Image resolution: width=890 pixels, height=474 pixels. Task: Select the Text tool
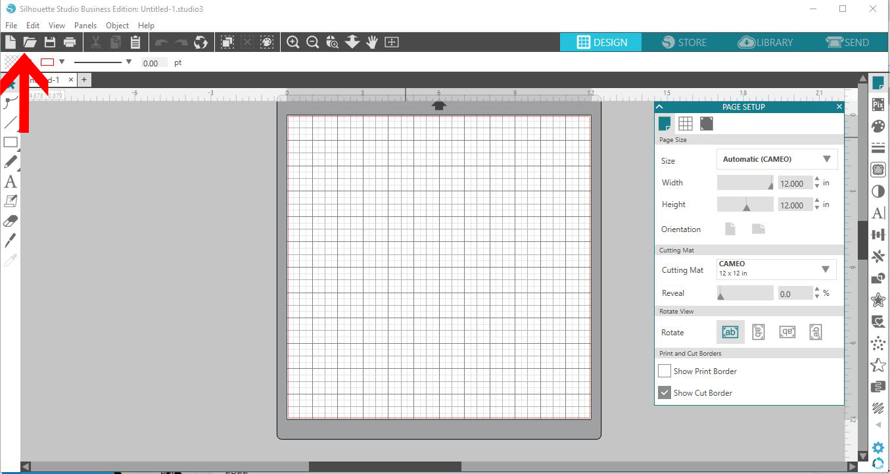pos(11,181)
